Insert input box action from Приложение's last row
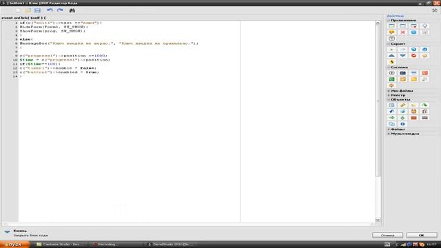The image size is (441, 248). [x=391, y=39]
